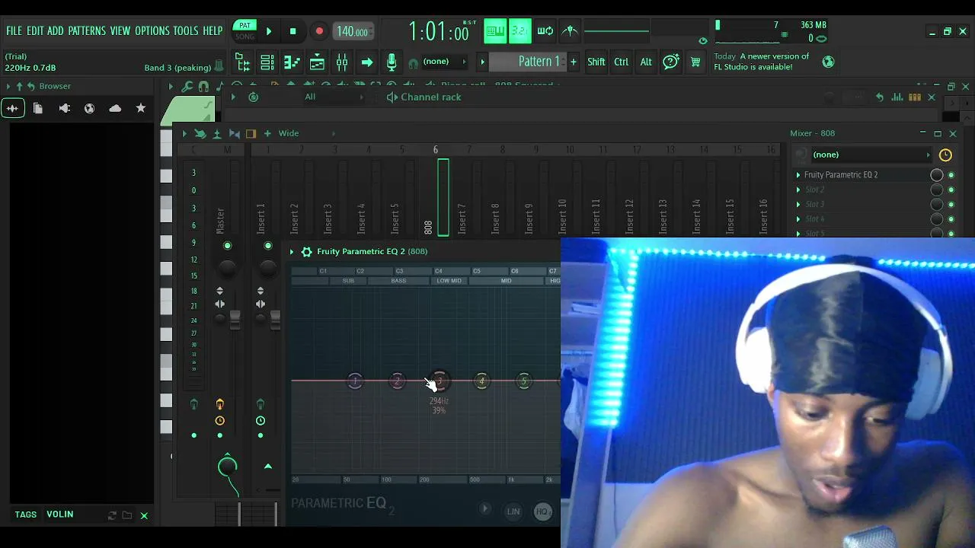
Task: Open the browser view from the toolbar
Action: coord(242,62)
